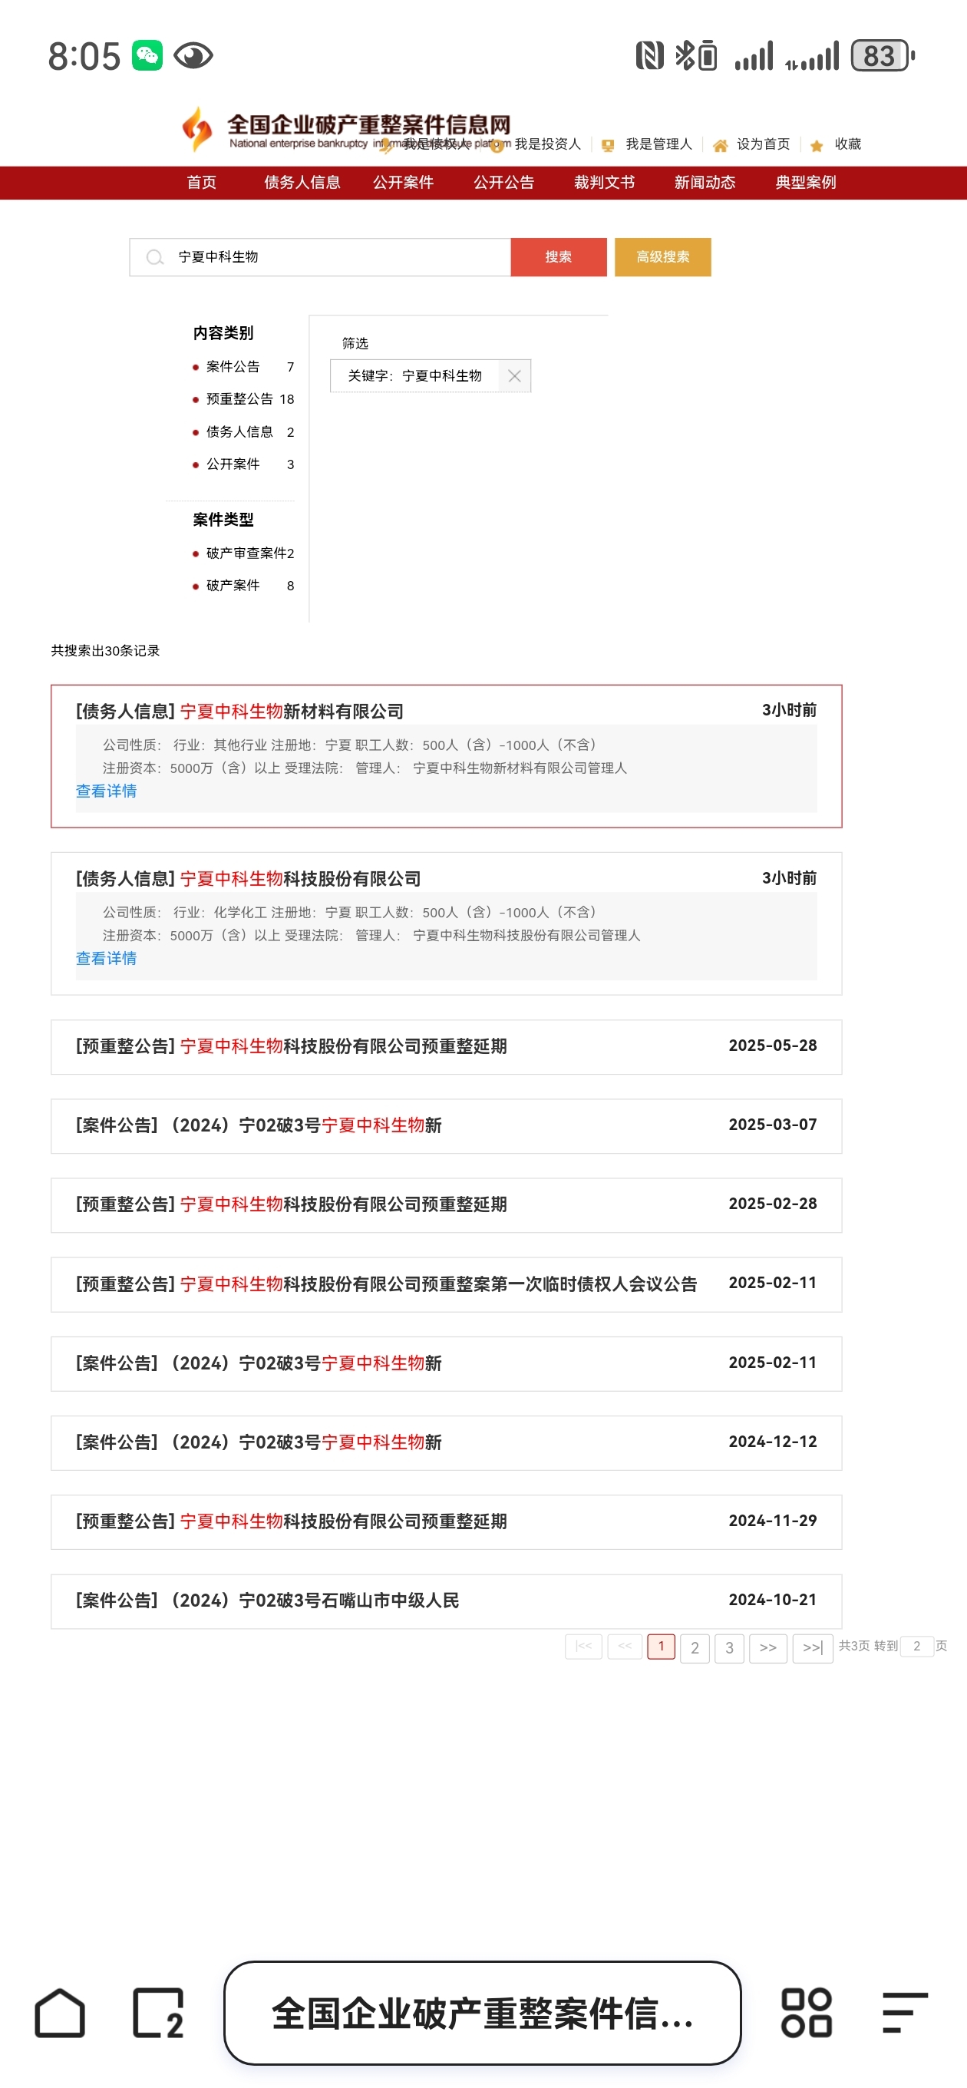Open the browser hamburger menu icon
This screenshot has width=967, height=2088.
tap(905, 2013)
